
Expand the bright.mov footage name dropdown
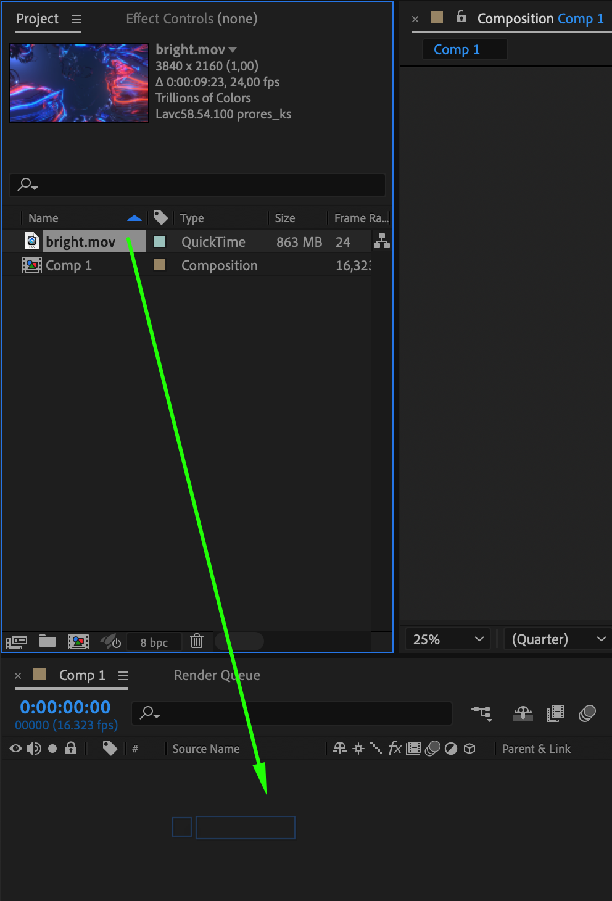pyautogui.click(x=233, y=49)
